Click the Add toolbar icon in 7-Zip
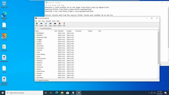The width and height of the screenshot is (169, 95). click(37, 23)
